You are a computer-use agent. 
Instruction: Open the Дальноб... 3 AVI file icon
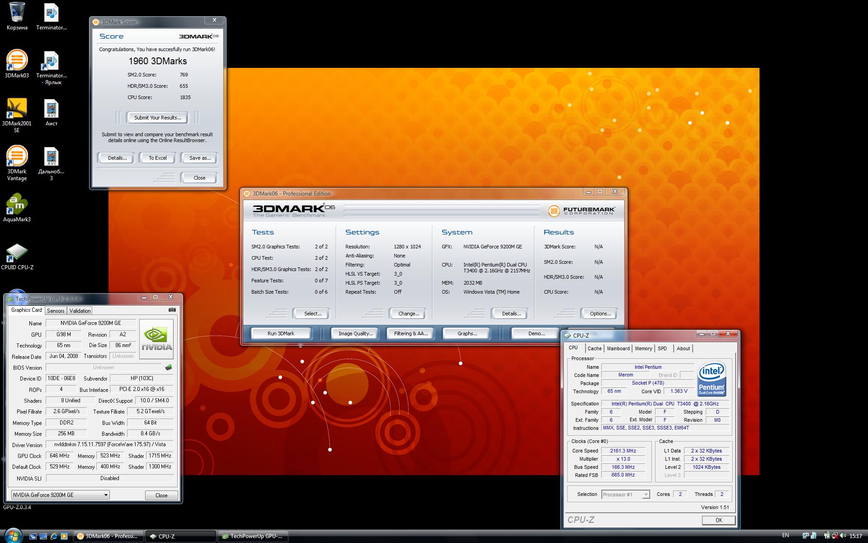52,164
